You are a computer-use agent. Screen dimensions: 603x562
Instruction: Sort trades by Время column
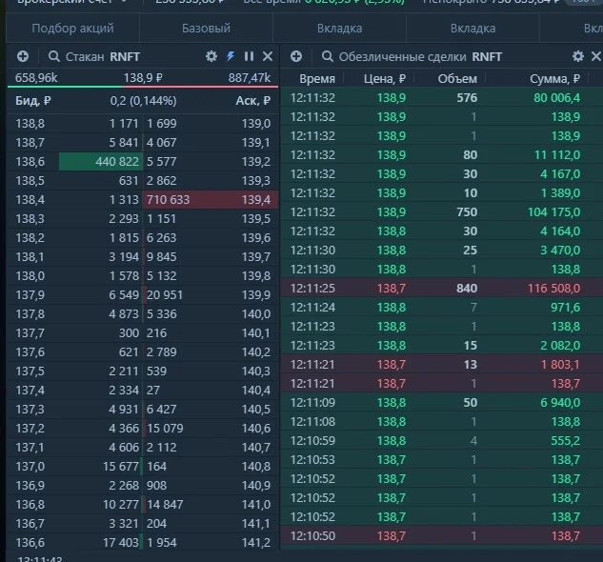pyautogui.click(x=317, y=79)
